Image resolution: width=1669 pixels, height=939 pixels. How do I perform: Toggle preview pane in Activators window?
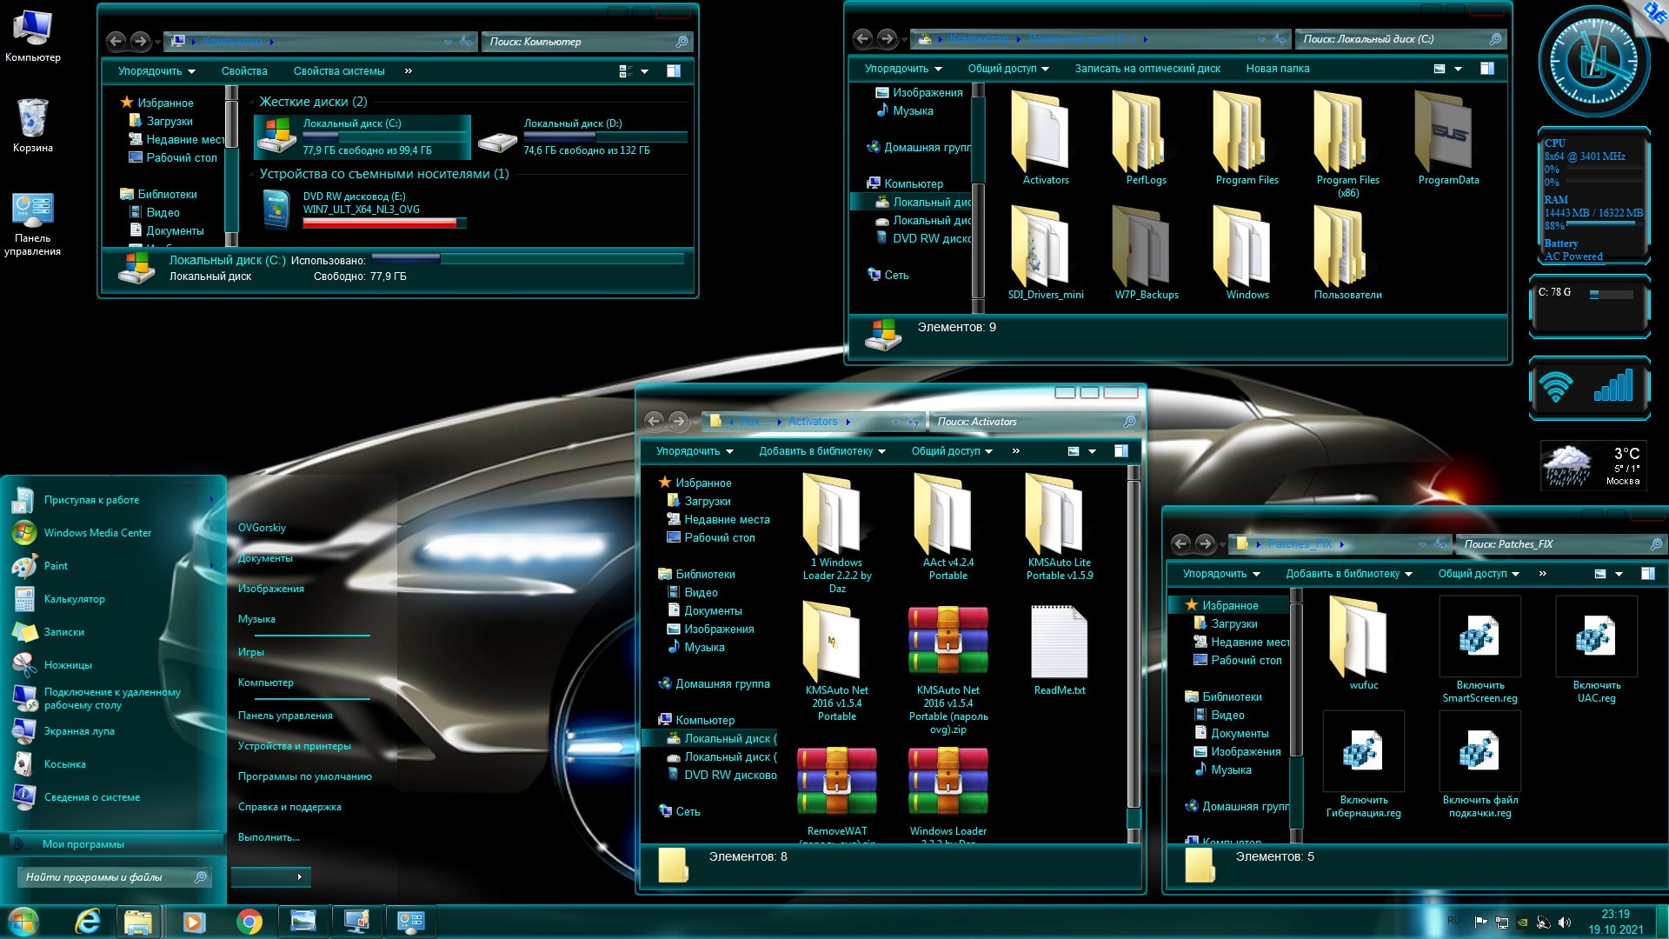pyautogui.click(x=1121, y=451)
